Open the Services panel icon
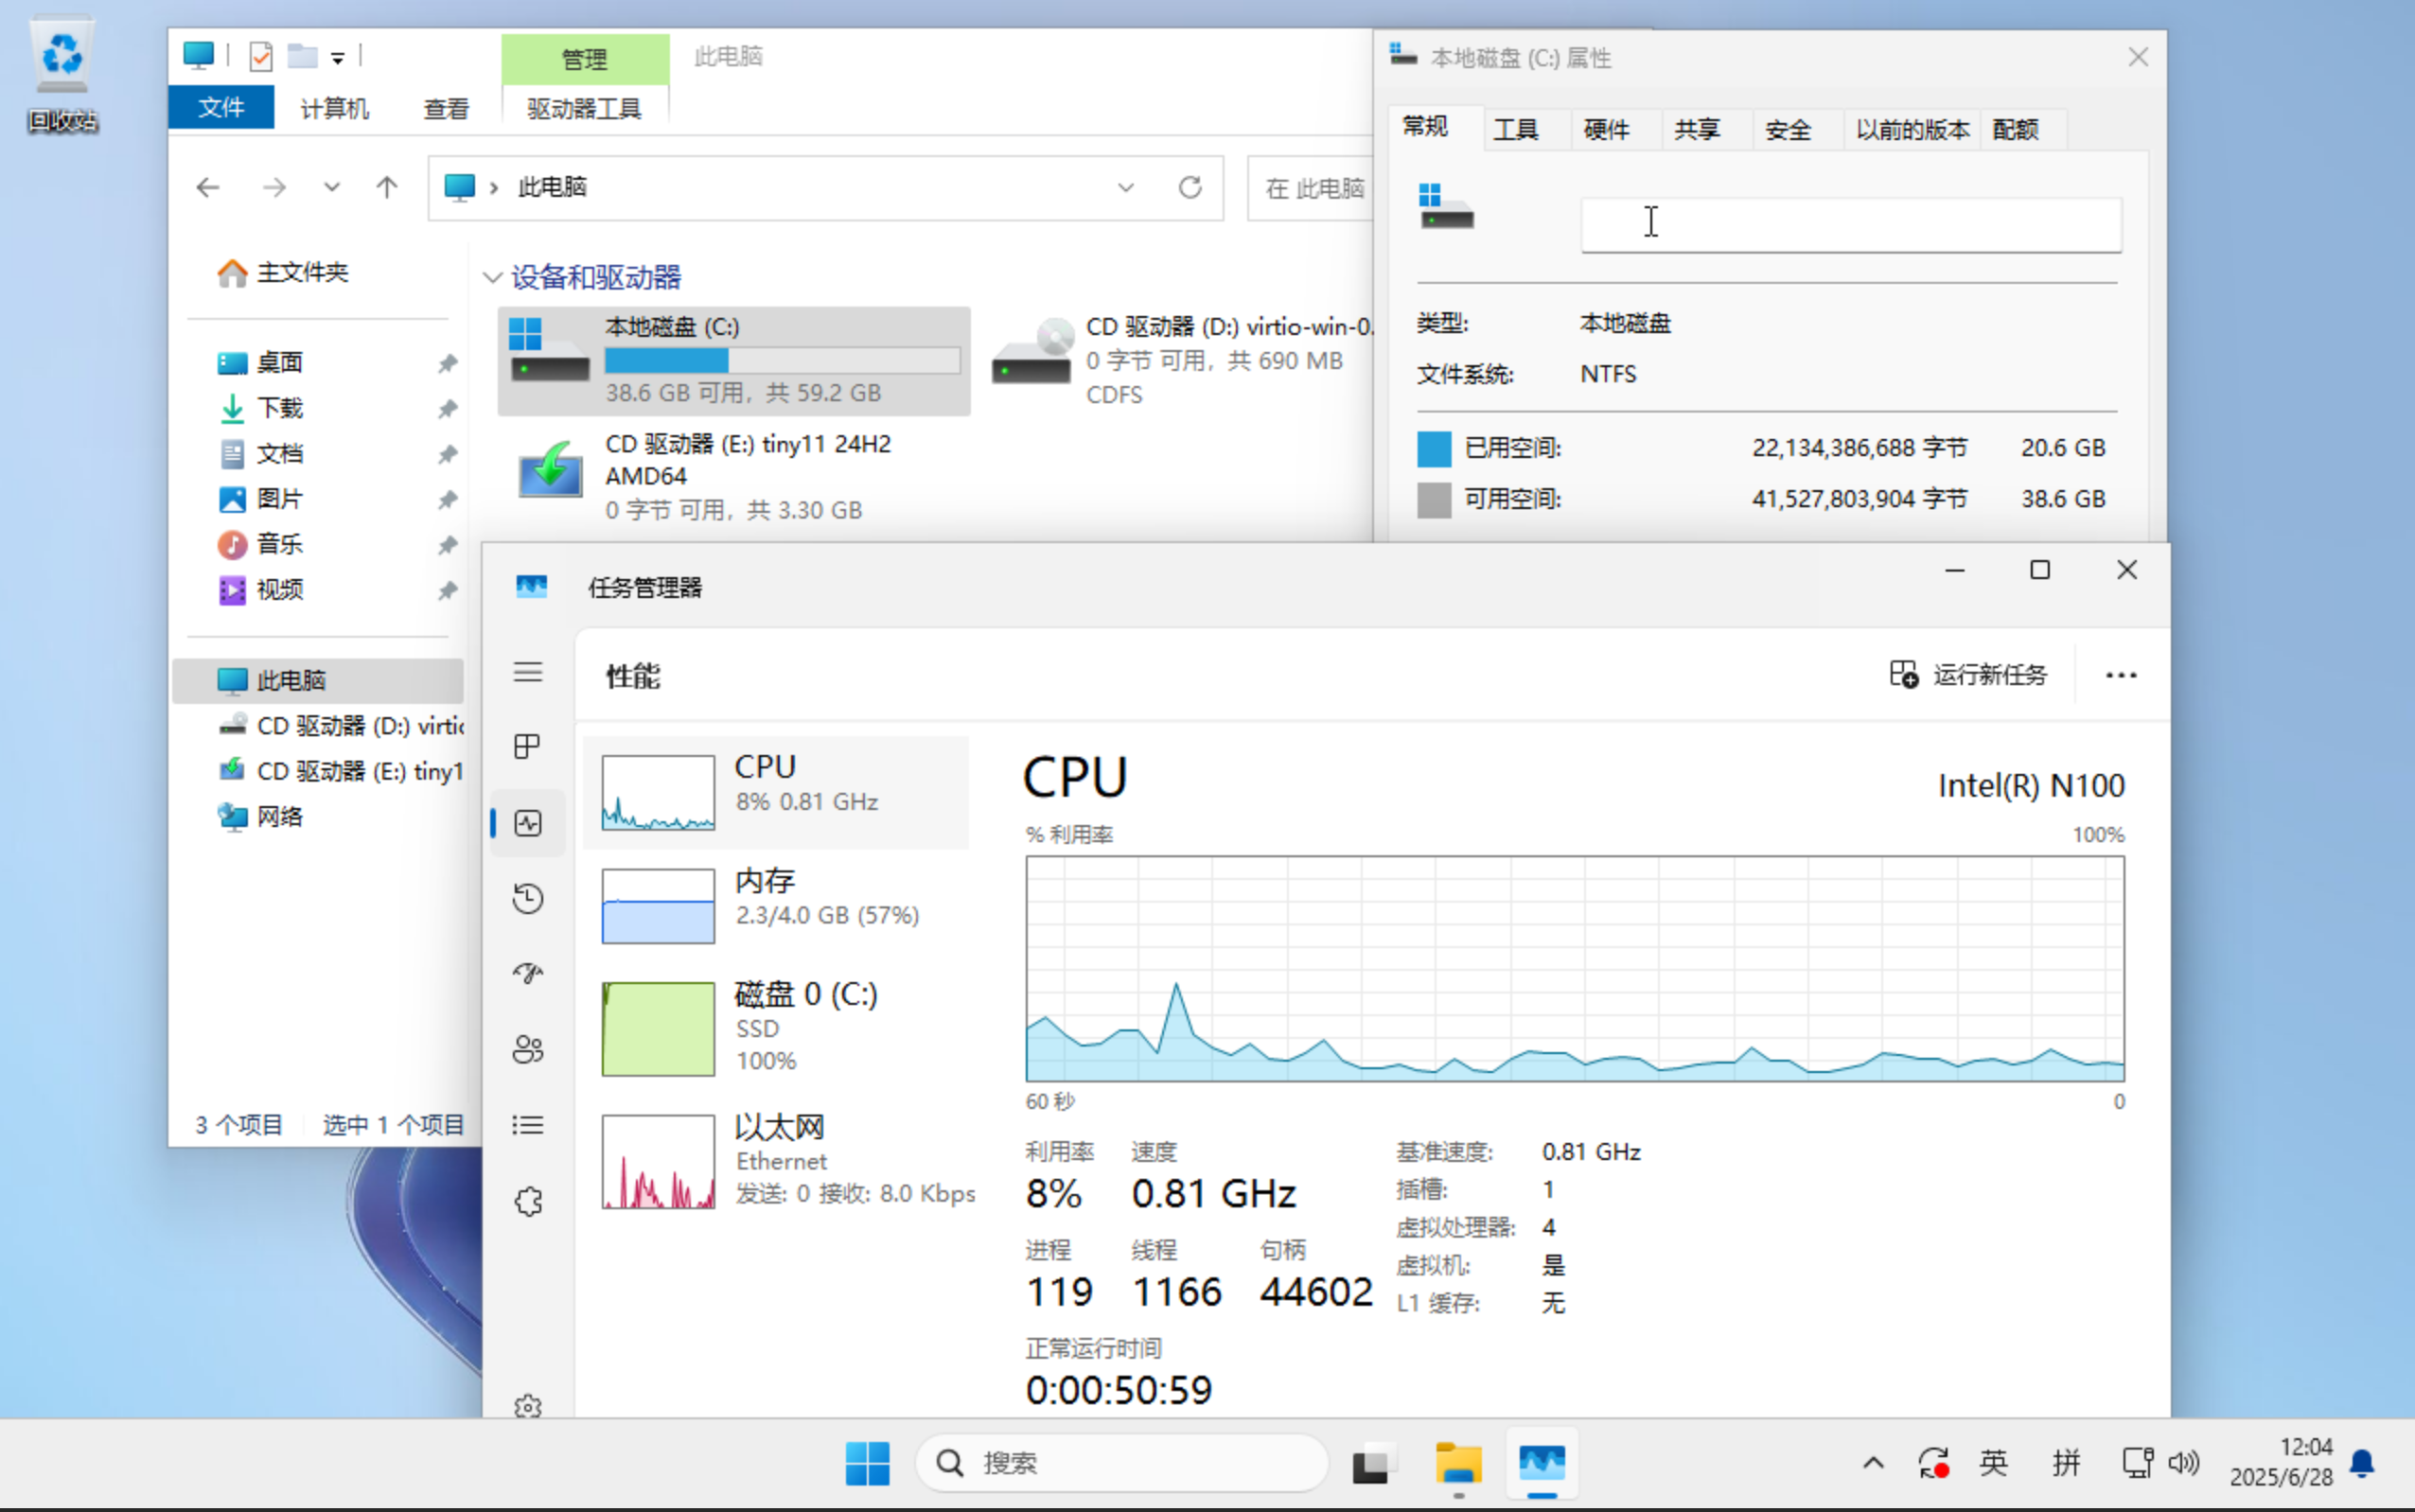 [x=528, y=1201]
